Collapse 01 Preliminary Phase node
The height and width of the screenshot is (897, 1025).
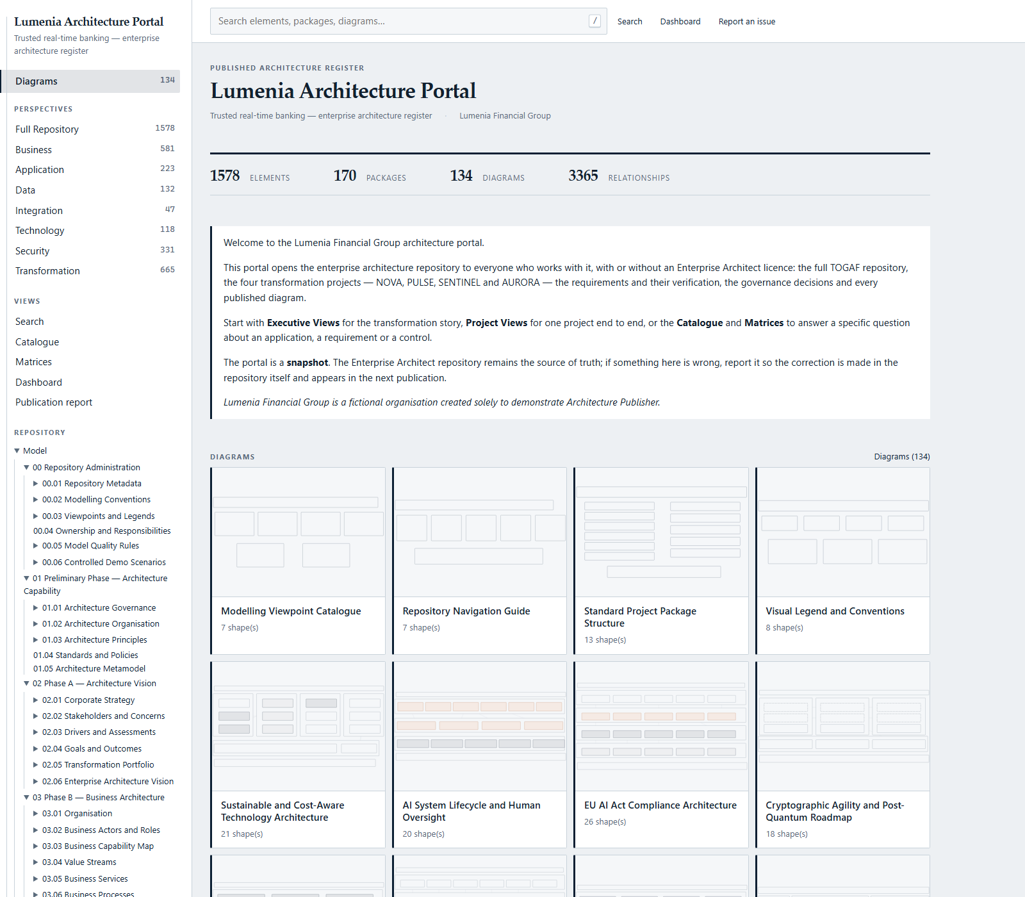point(27,578)
